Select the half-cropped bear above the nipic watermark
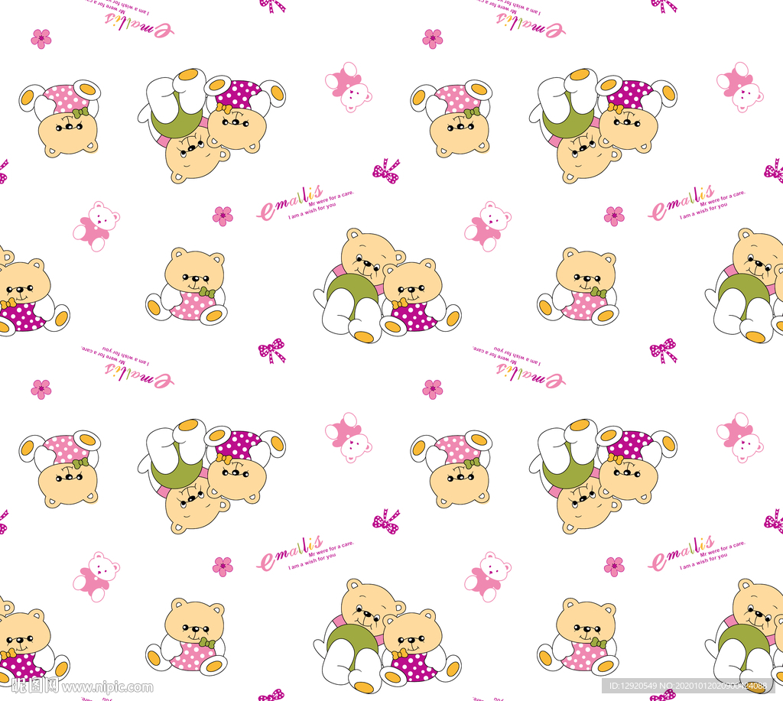This screenshot has height=701, width=783. (x=31, y=640)
